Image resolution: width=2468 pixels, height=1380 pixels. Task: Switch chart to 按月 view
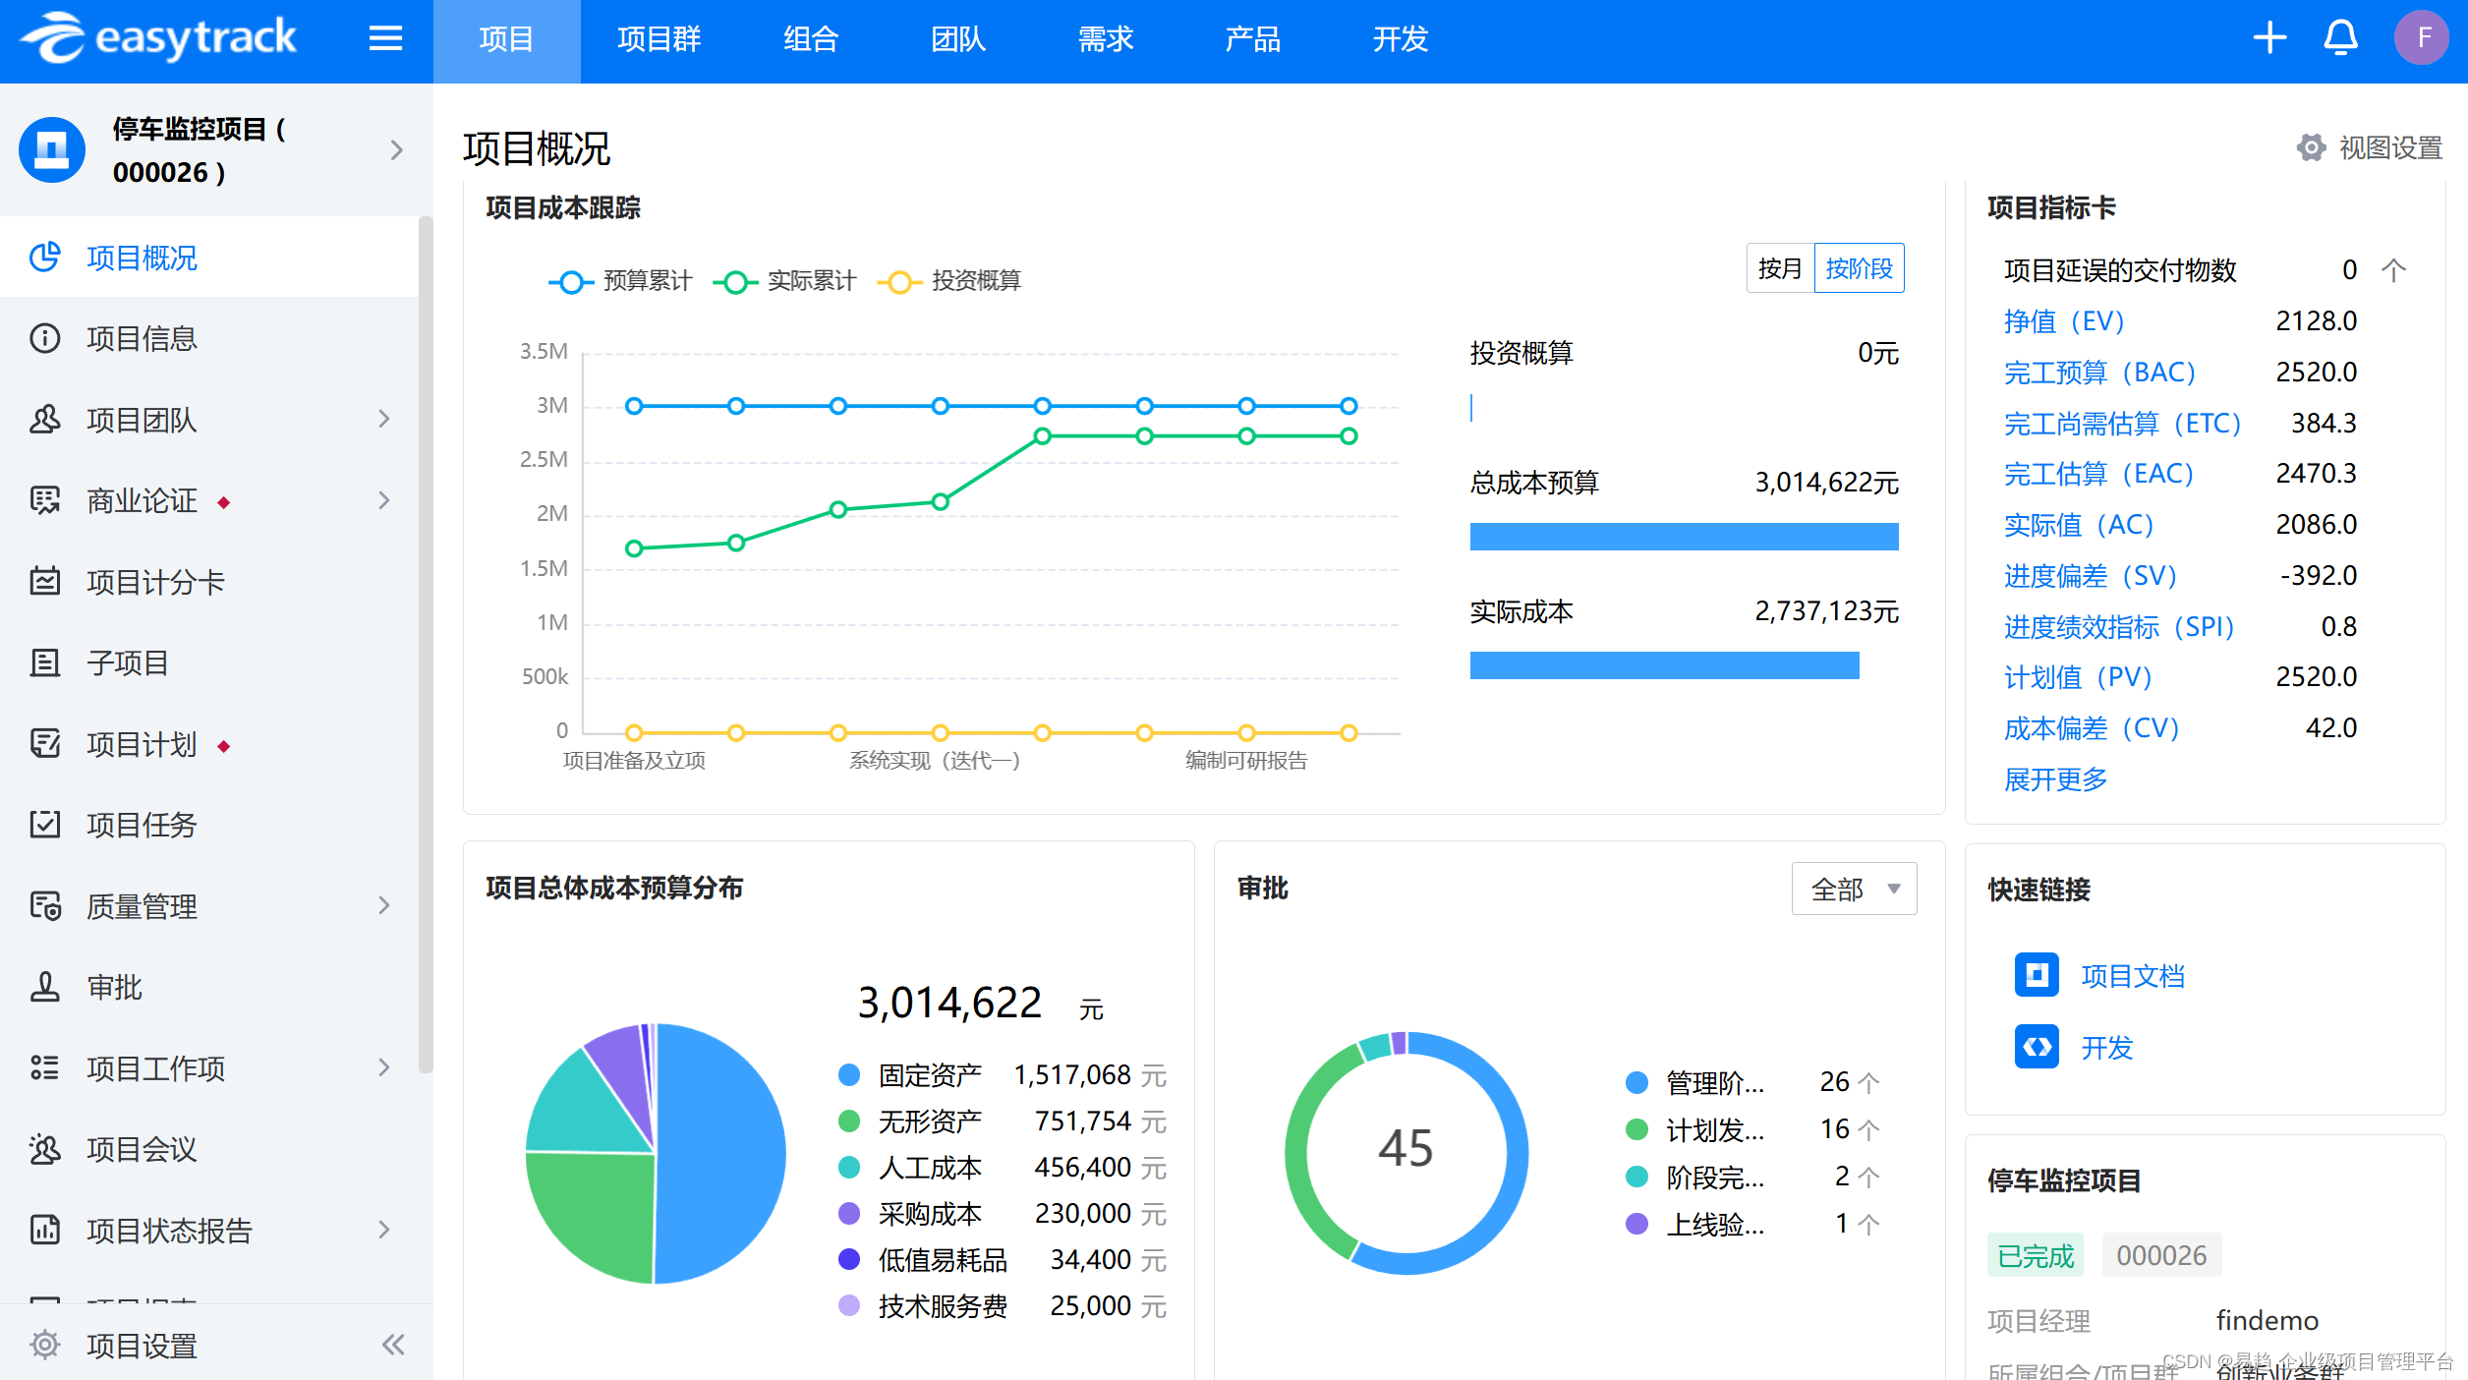coord(1780,268)
